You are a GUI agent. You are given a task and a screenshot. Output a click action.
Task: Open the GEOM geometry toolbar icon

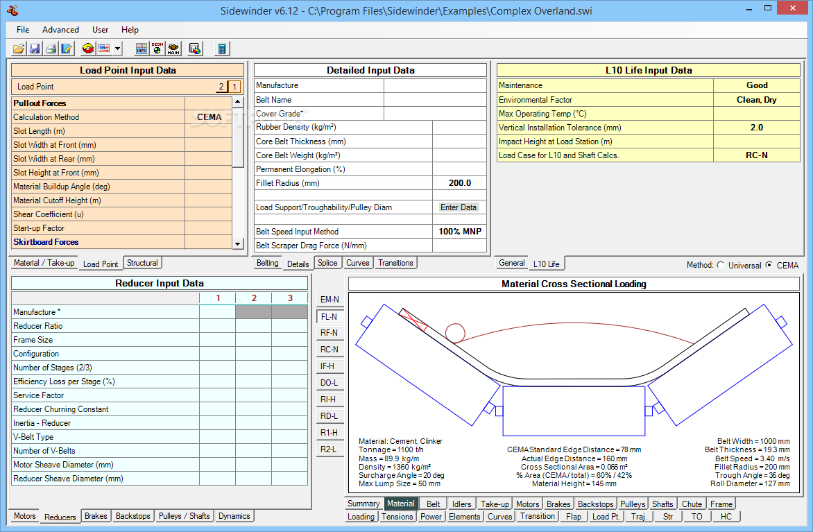click(x=157, y=49)
